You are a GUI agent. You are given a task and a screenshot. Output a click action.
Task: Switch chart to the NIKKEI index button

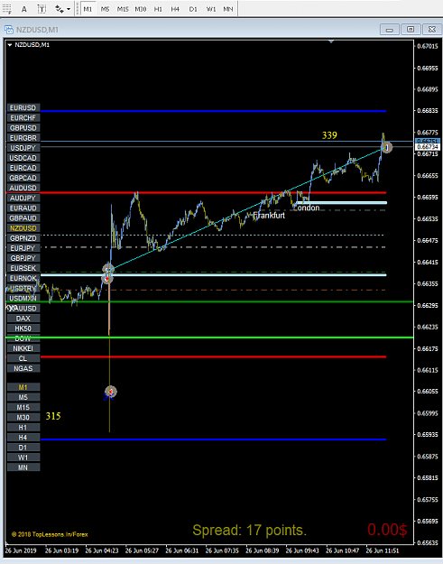(23, 348)
